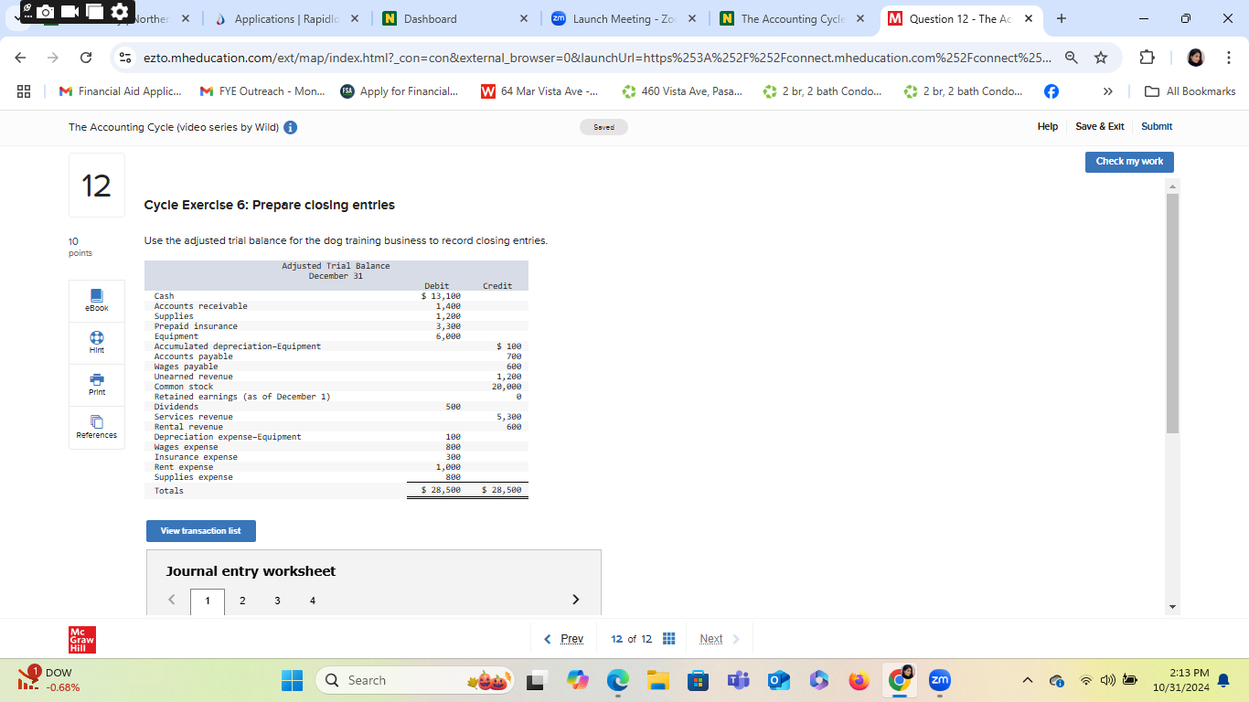Viewport: 1249px width, 702px height.
Task: Start recording with the video camera icon
Action: (69, 12)
